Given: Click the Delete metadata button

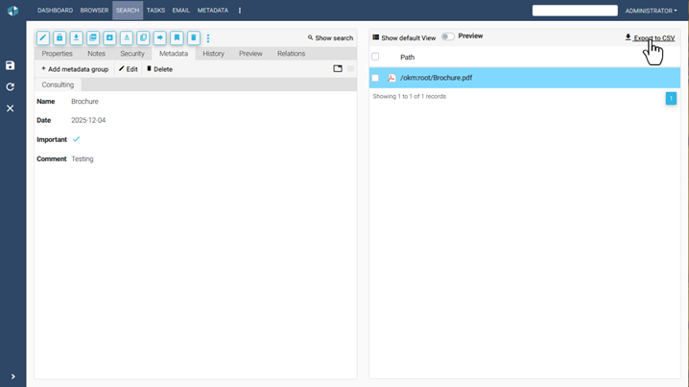Looking at the screenshot, I should coord(159,69).
